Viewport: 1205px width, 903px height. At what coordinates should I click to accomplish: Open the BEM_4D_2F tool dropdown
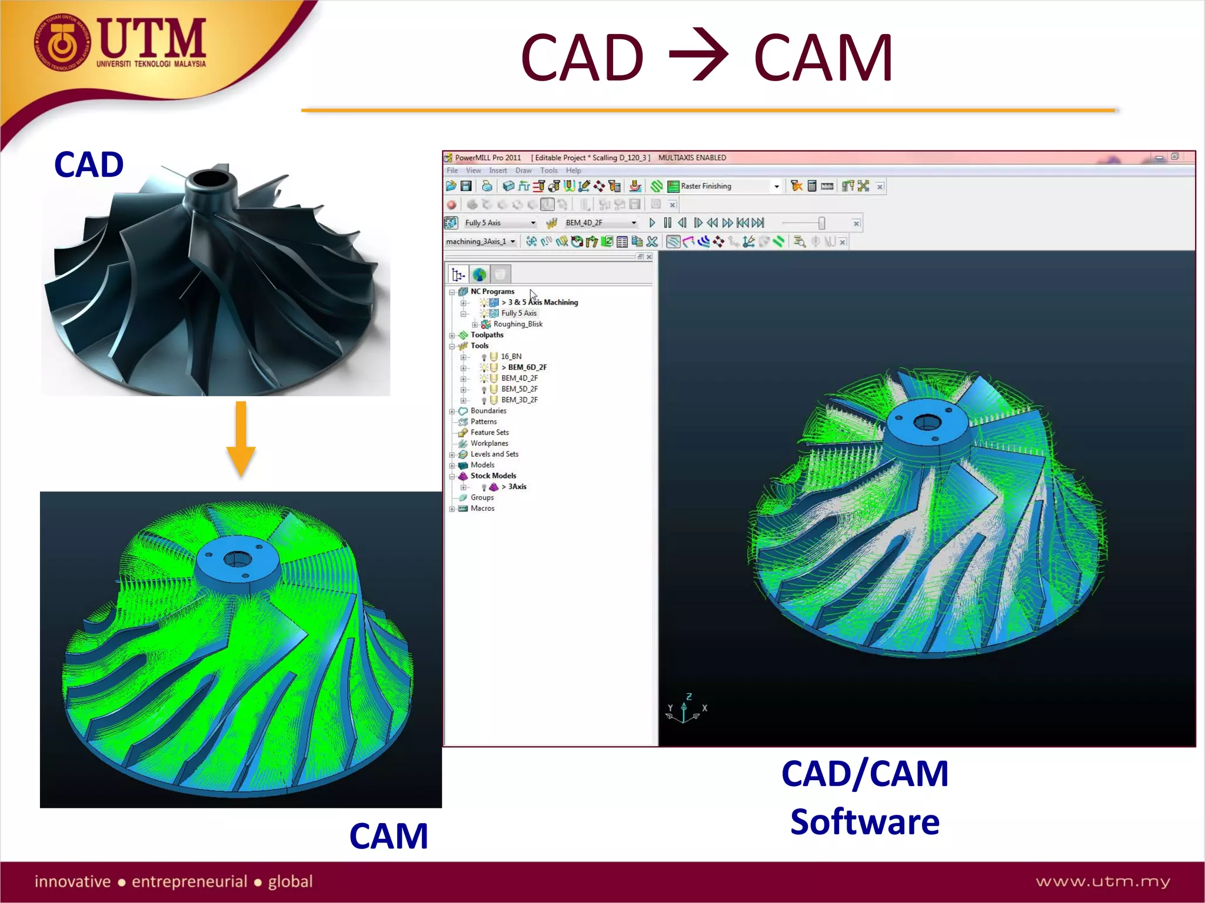(x=634, y=223)
